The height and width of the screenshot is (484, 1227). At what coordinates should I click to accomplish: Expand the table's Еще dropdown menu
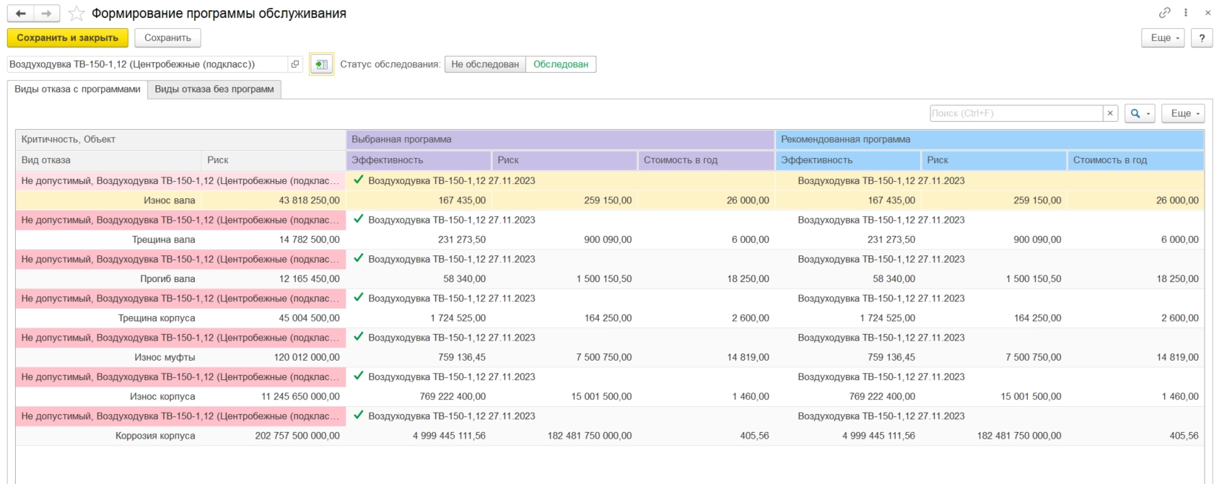click(1184, 113)
